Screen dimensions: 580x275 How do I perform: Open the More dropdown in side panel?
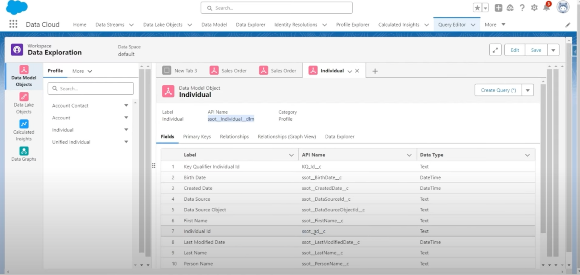pyautogui.click(x=82, y=71)
